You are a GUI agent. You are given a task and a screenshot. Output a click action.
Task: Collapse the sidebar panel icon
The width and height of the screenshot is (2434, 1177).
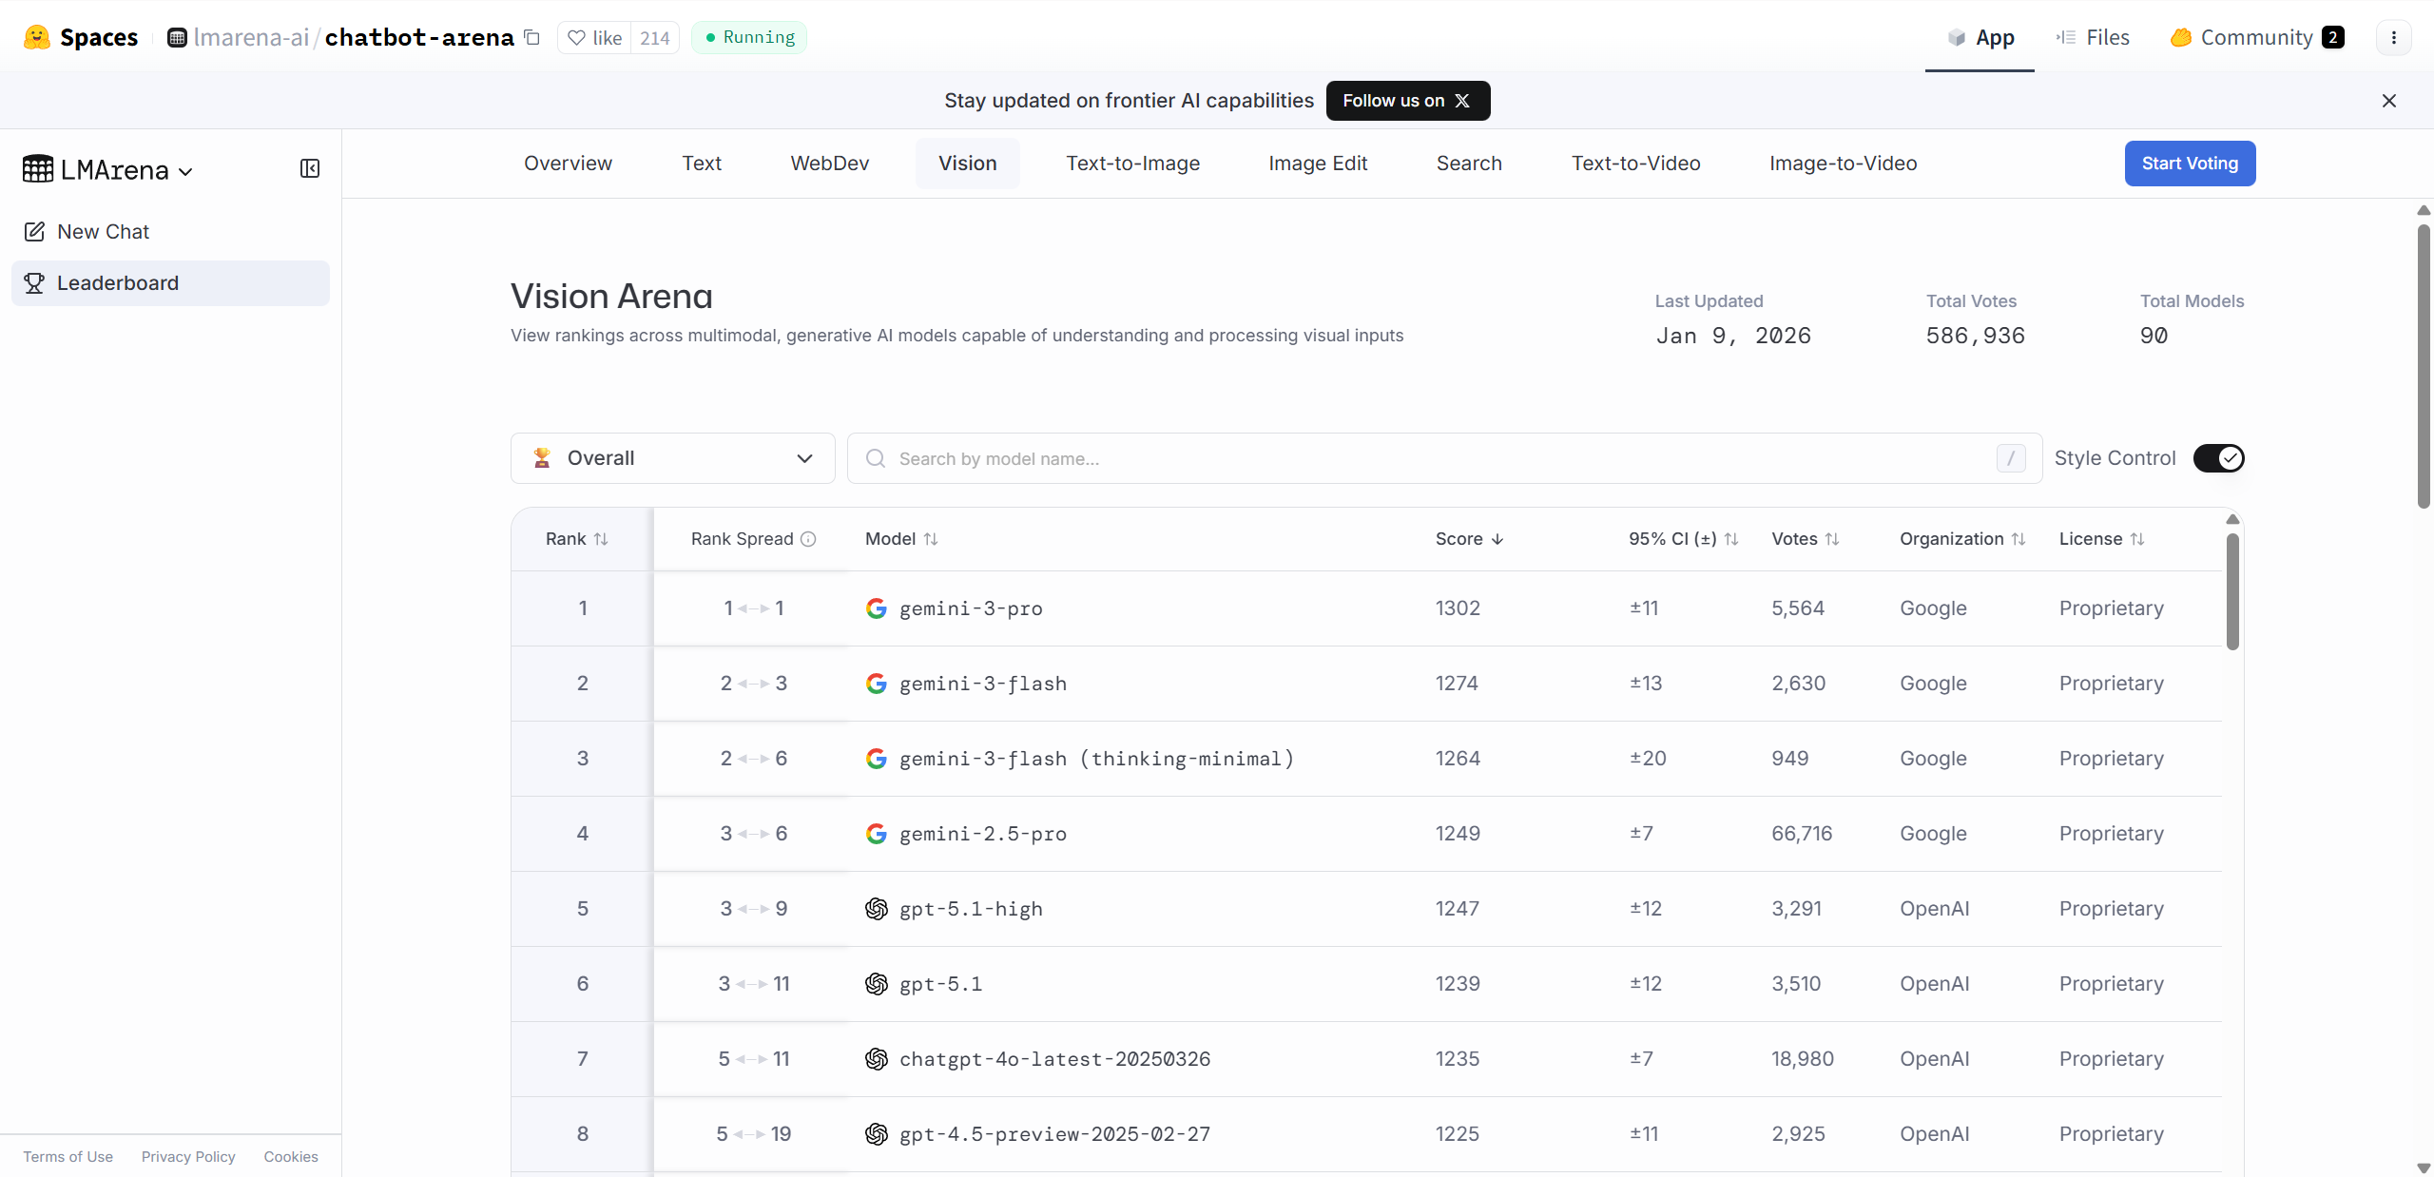point(310,169)
